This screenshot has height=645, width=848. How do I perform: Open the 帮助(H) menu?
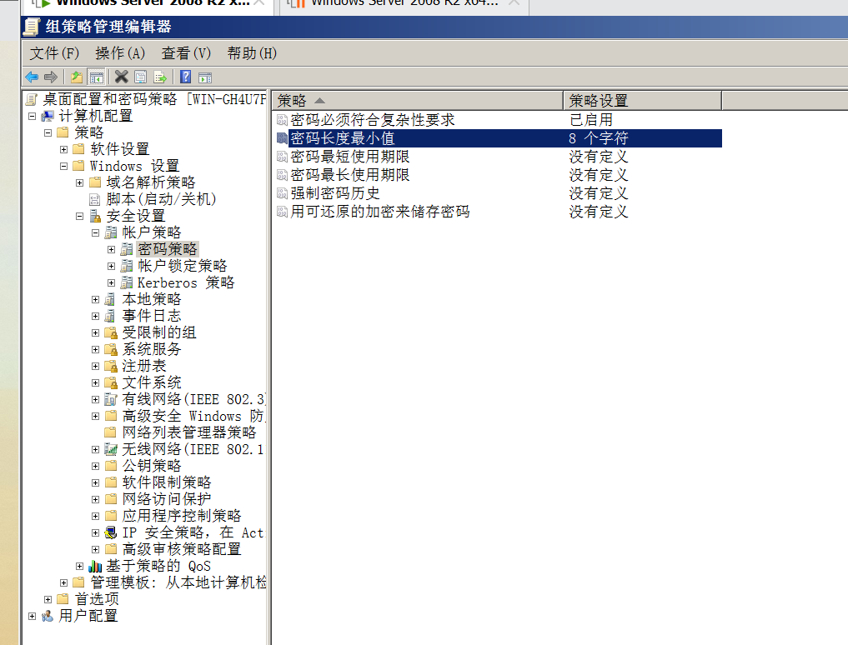click(252, 53)
